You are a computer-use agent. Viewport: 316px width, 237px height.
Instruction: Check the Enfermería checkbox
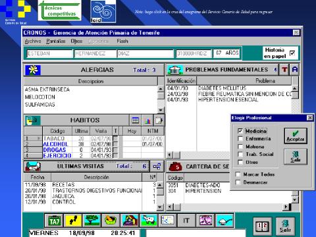click(x=240, y=139)
